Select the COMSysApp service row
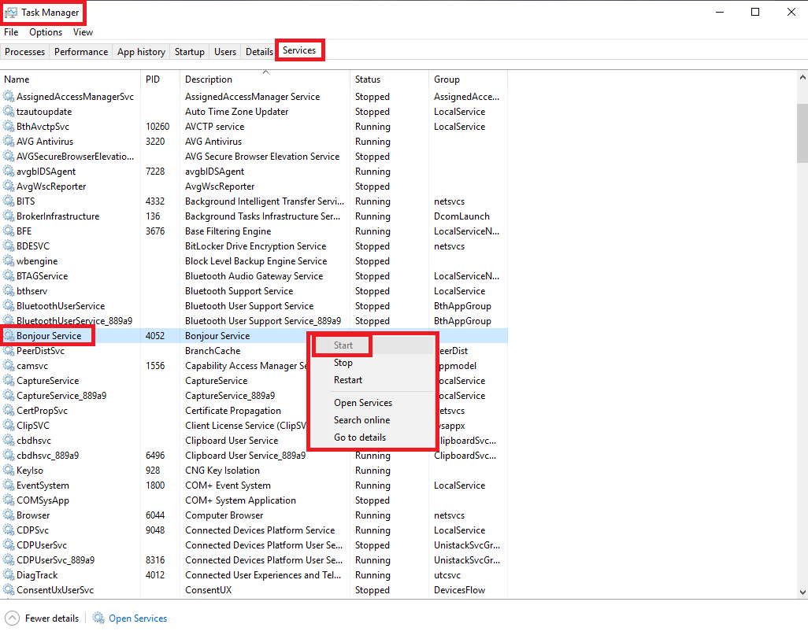Viewport: 808px width, 635px height. [254, 500]
